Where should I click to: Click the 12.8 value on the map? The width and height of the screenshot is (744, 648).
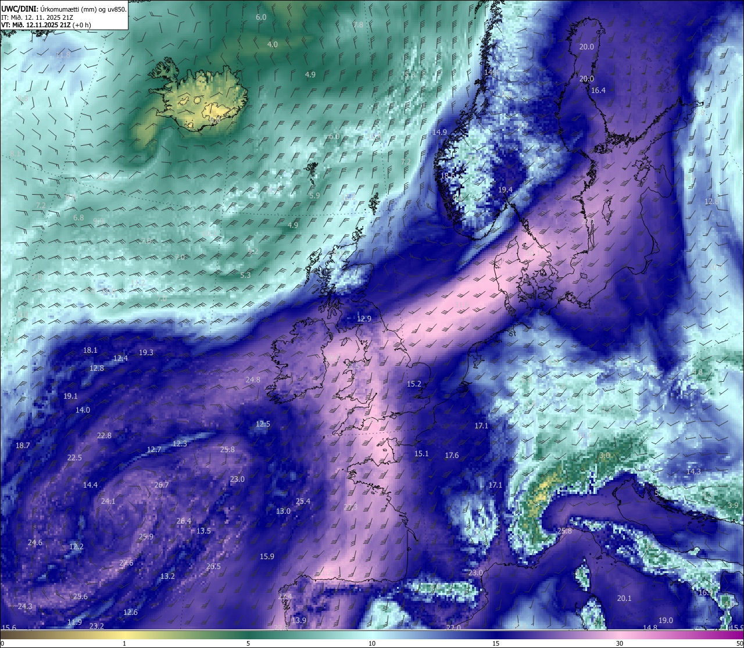click(96, 368)
